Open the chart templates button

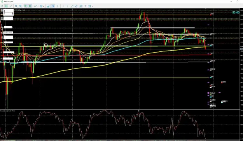[48, 6]
